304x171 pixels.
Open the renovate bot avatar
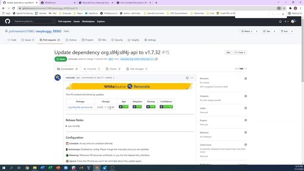(57, 77)
